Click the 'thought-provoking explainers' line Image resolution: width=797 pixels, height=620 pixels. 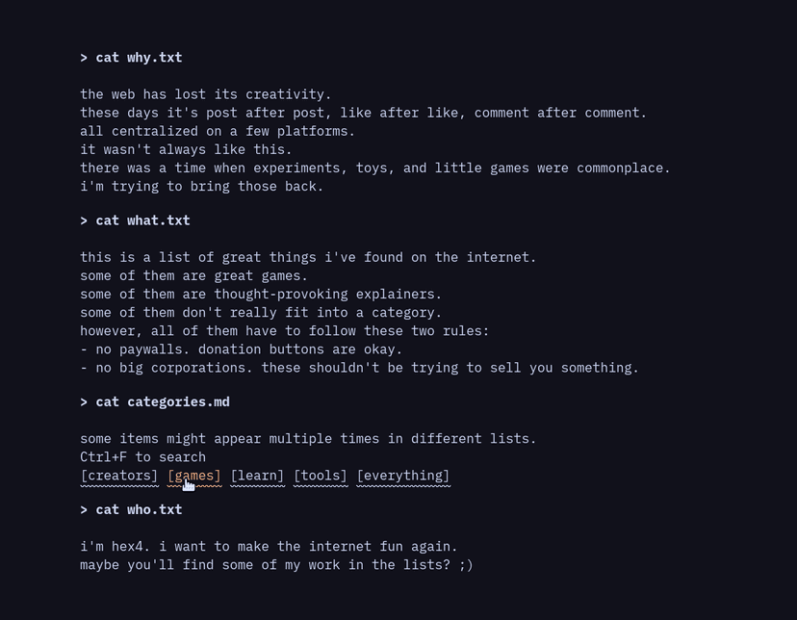(261, 294)
